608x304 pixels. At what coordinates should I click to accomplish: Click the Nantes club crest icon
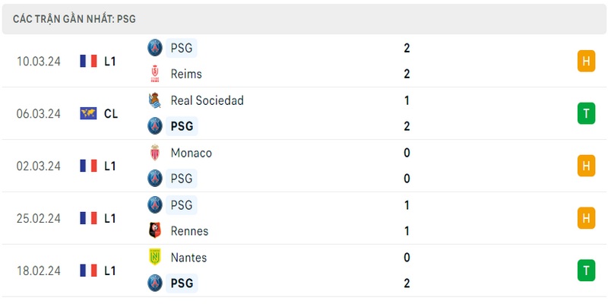click(x=155, y=257)
